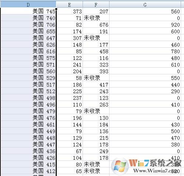Viewport: 184px width, 176px height.
Task: Click the cell showing 263
Action: coord(96,104)
